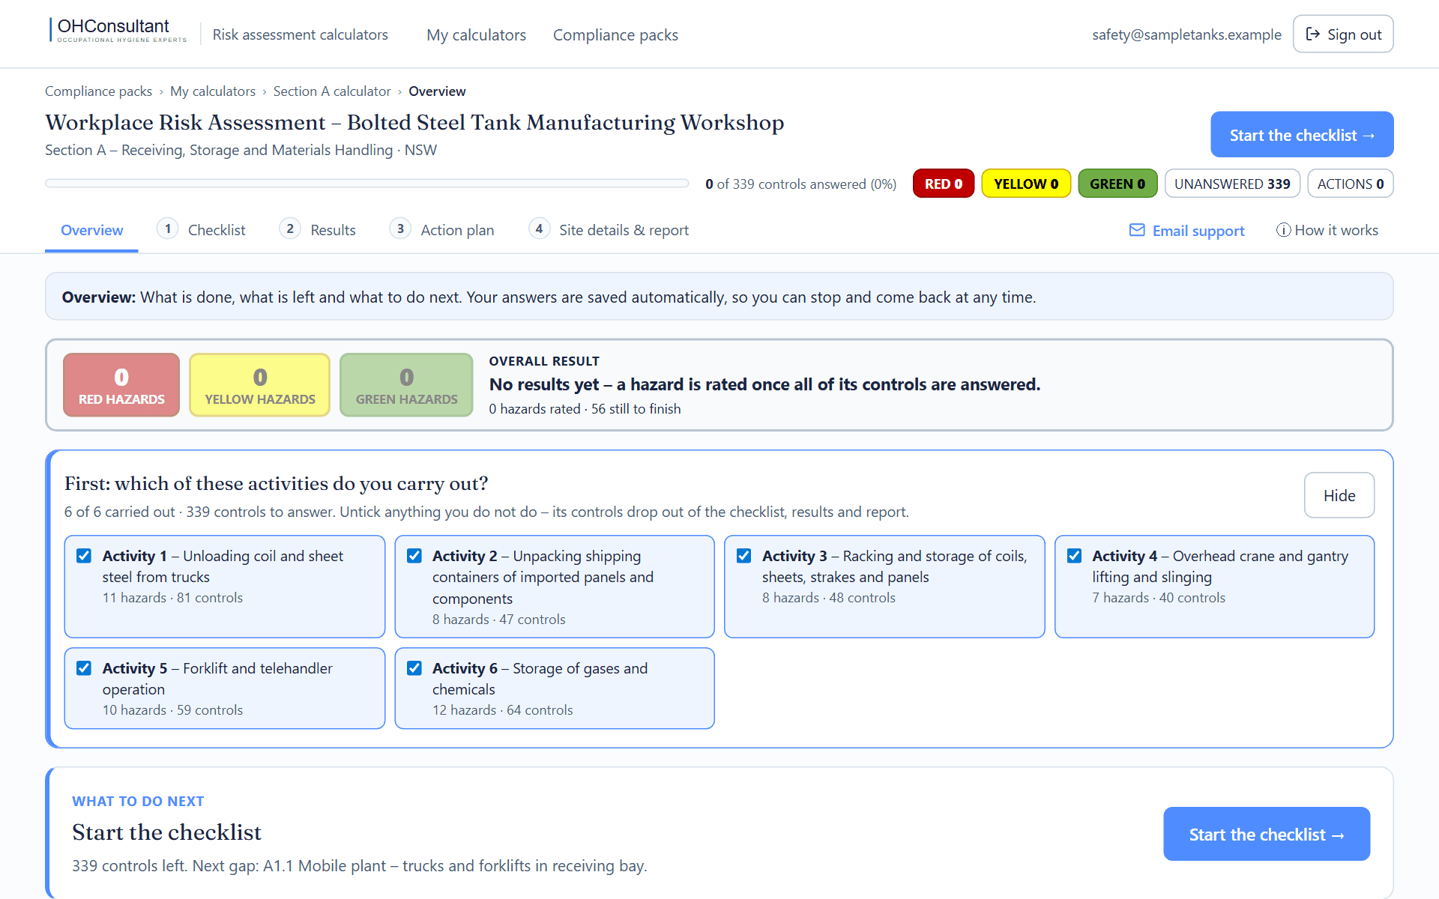The width and height of the screenshot is (1439, 899).
Task: Open My calculators in top navigation
Action: (x=476, y=34)
